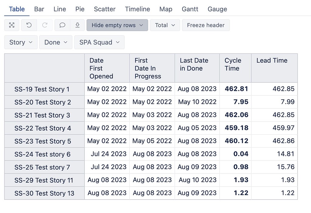This screenshot has width=311, height=213.
Task: Click the fullscreen expand icon
Action: pos(12,25)
